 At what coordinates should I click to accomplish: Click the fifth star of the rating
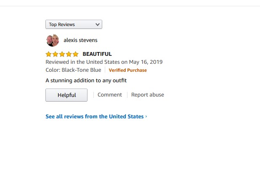pos(75,54)
